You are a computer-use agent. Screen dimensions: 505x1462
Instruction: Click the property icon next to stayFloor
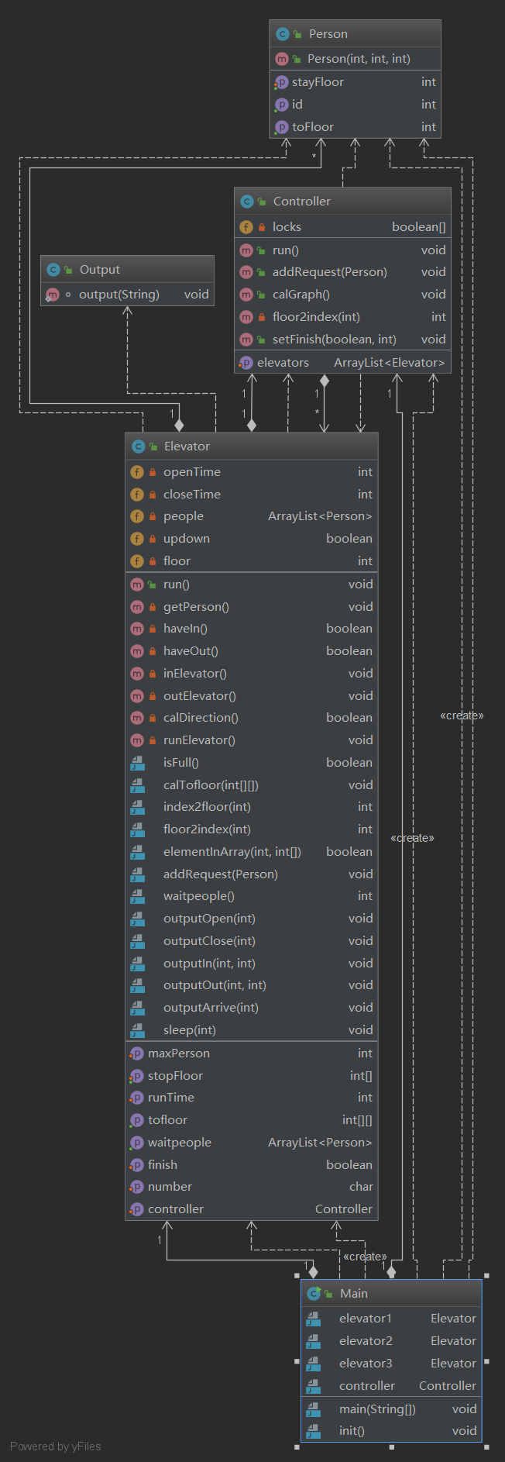pos(281,82)
